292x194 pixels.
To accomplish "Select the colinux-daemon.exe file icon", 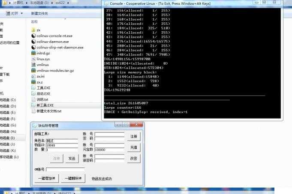I will point(34,42).
